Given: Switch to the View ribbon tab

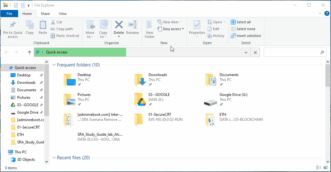Looking at the screenshot, I should coord(63,14).
